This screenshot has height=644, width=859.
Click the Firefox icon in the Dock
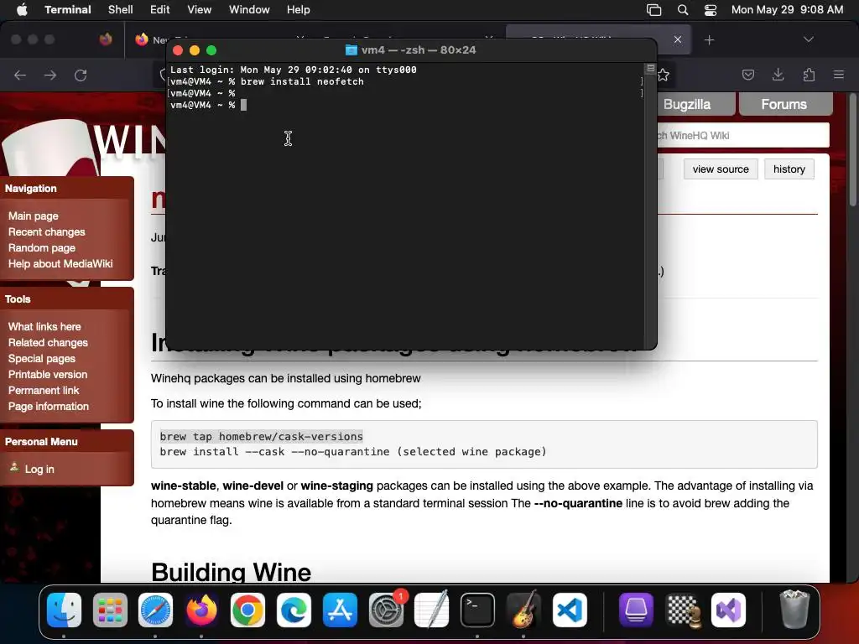(201, 610)
